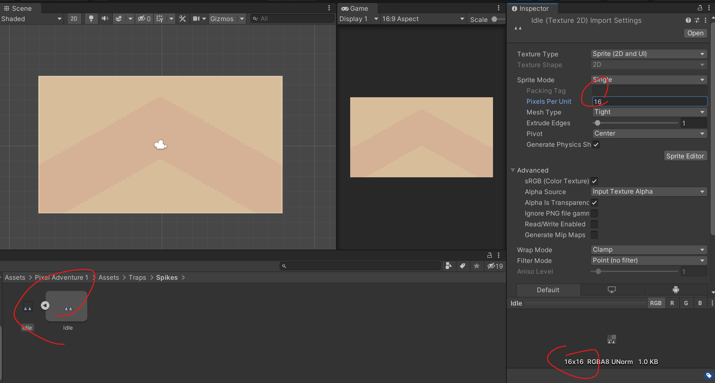
Task: Click the favorites star icon in Project
Action: [477, 266]
